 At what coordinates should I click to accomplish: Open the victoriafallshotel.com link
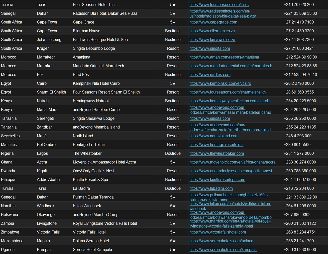coord(218,232)
